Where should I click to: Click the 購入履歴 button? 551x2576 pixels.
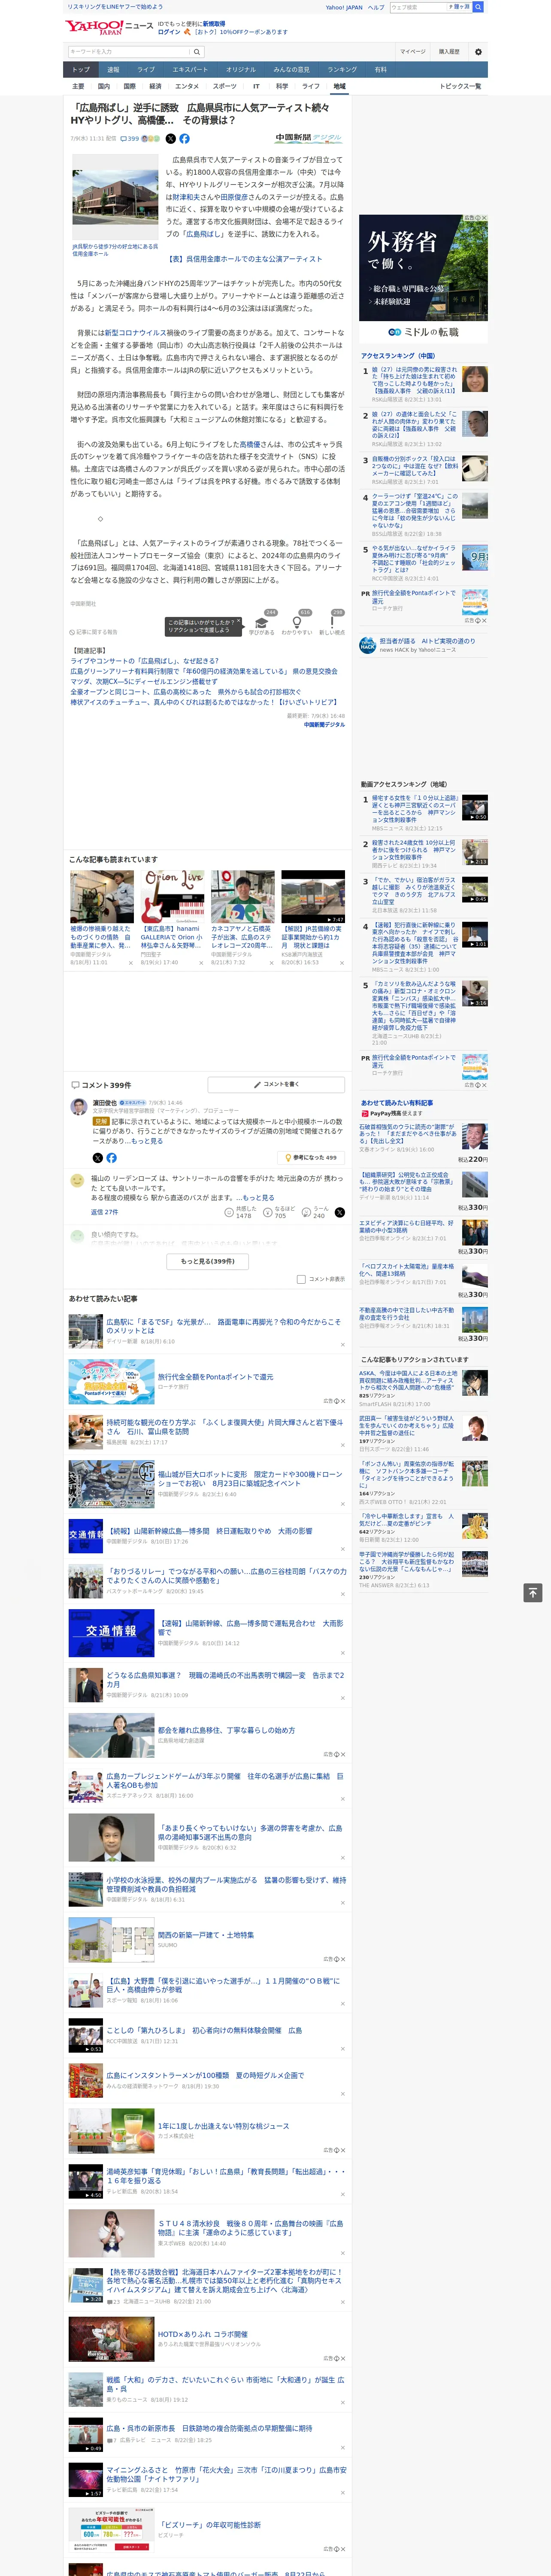pos(449,51)
